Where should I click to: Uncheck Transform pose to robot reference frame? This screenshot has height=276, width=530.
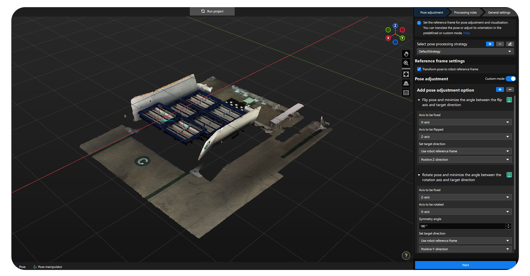(x=419, y=69)
